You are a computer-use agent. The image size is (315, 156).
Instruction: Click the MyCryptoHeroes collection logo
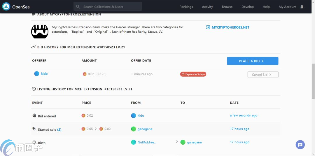pyautogui.click(x=40, y=31)
